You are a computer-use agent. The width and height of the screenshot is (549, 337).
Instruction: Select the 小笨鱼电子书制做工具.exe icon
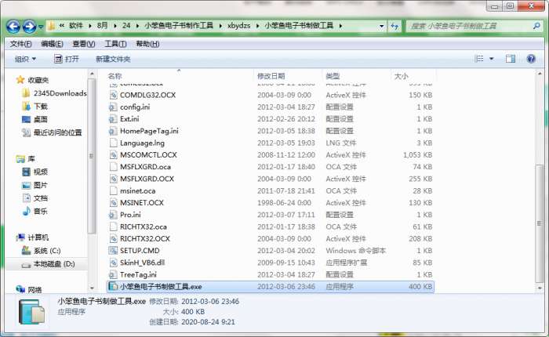point(113,287)
